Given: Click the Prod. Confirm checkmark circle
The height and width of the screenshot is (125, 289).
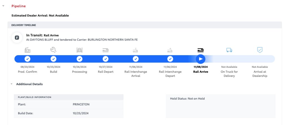Looking at the screenshot, I should click(x=27, y=59).
